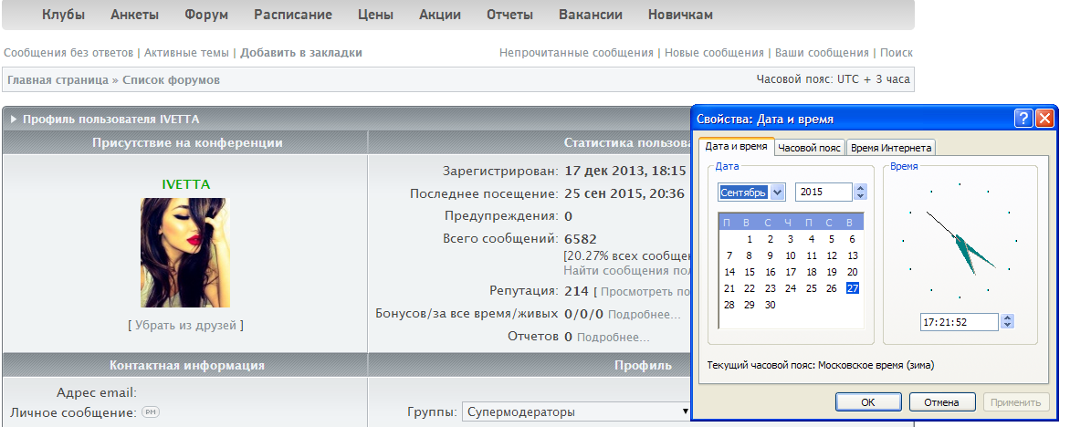Click the profile header arrow icon

pyautogui.click(x=14, y=120)
